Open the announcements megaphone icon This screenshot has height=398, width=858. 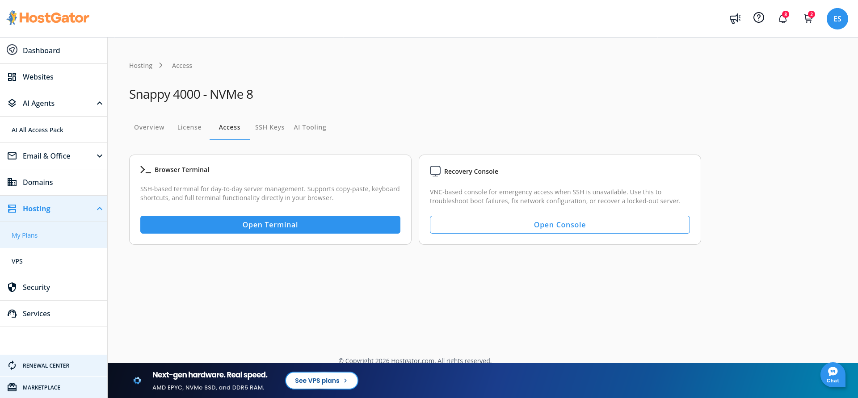(735, 18)
